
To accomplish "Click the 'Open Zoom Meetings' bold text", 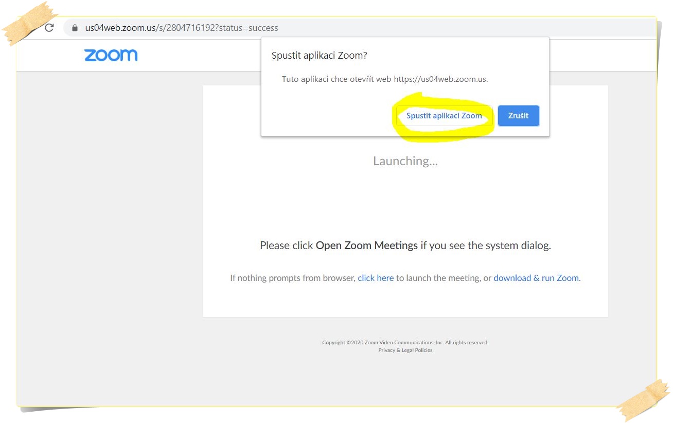I will 367,245.
